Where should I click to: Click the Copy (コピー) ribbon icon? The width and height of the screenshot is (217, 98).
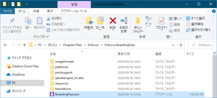[28, 21]
